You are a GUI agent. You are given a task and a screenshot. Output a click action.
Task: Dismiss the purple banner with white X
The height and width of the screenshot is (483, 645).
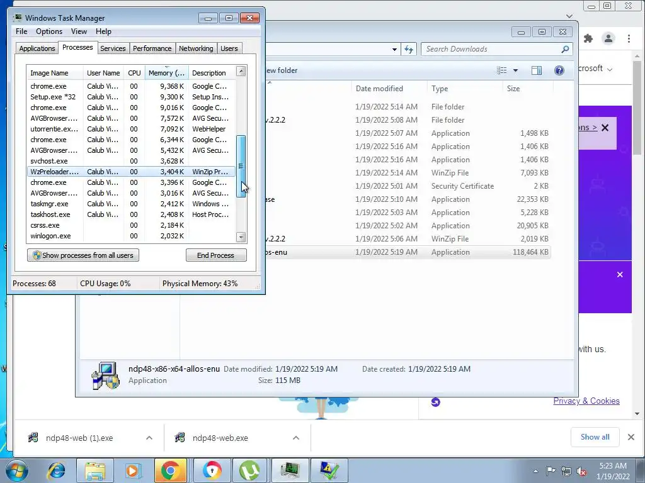[x=620, y=274]
